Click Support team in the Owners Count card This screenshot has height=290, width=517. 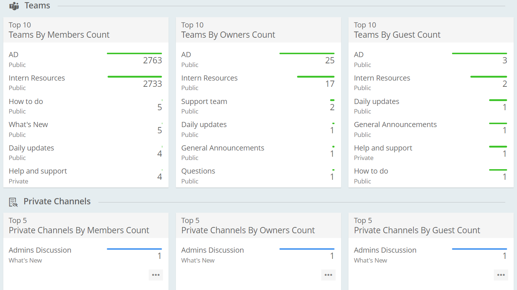[x=204, y=101]
